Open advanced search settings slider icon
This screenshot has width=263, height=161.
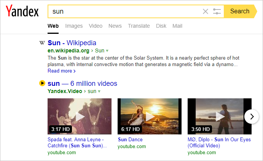217,11
